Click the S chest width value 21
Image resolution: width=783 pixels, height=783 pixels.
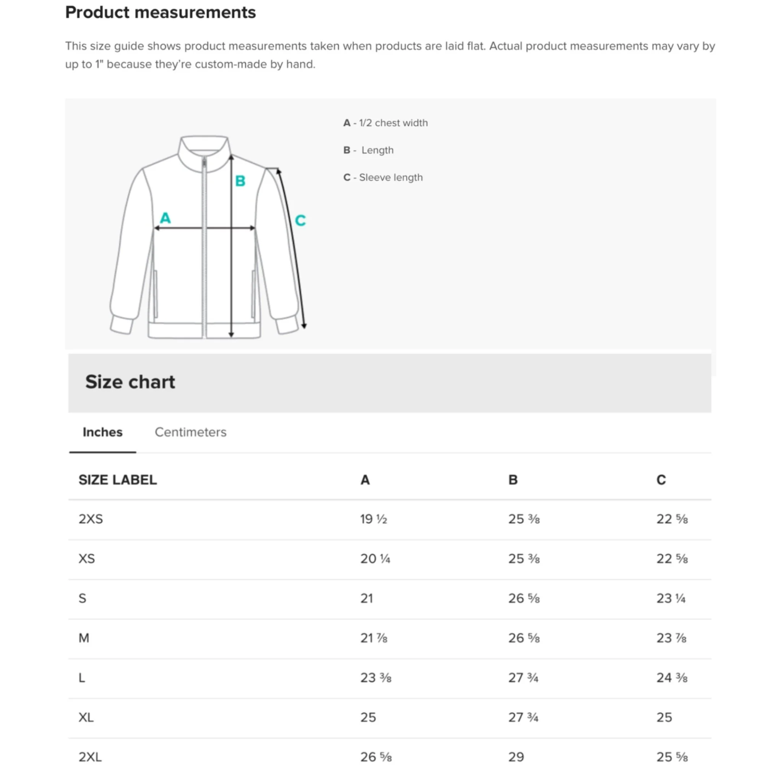point(367,599)
